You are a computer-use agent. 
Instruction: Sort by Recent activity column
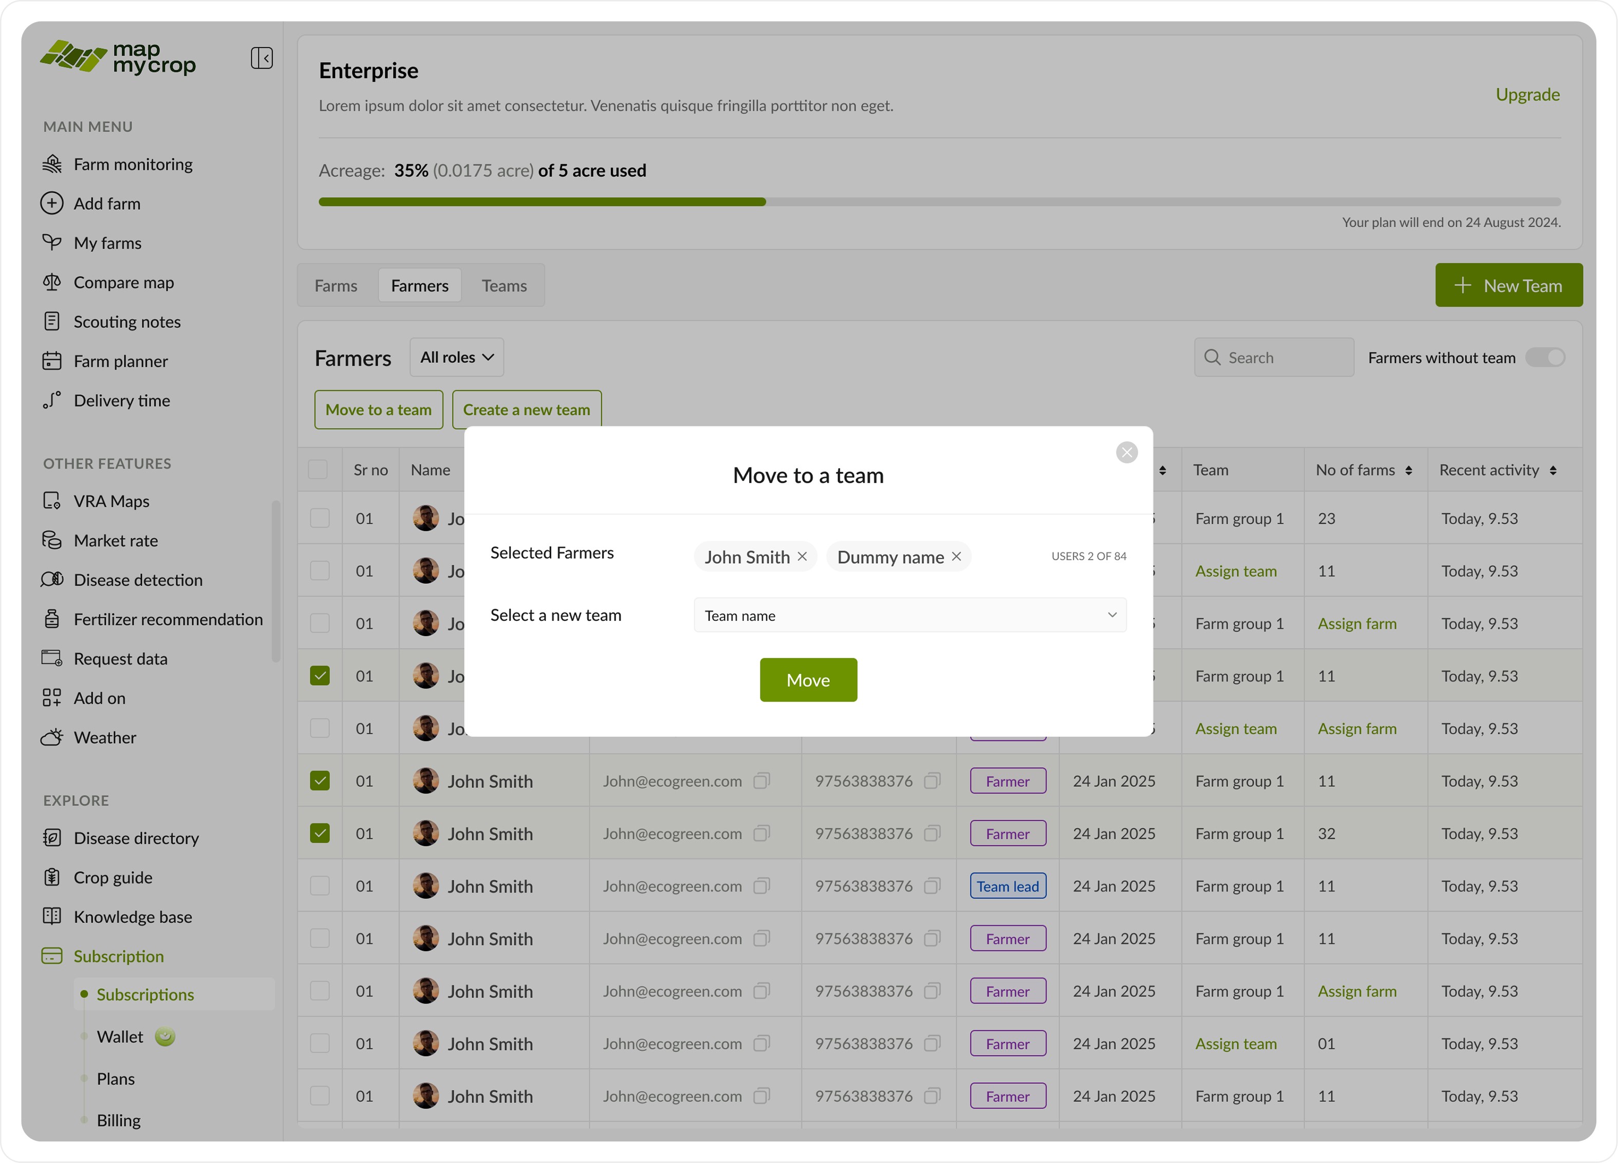pyautogui.click(x=1553, y=470)
